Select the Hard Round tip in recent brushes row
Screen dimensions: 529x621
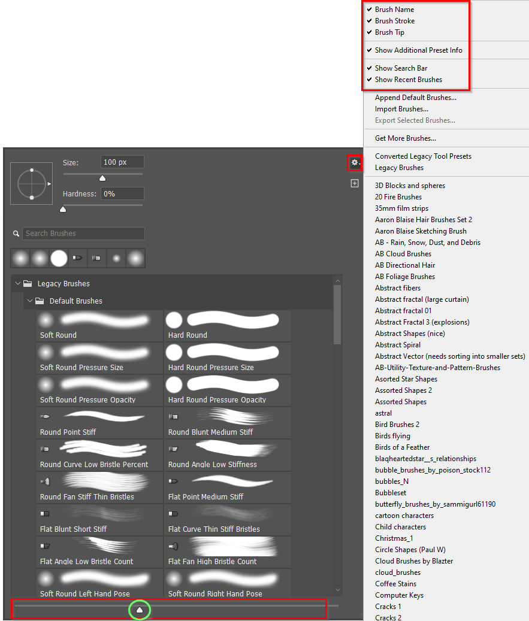58,258
